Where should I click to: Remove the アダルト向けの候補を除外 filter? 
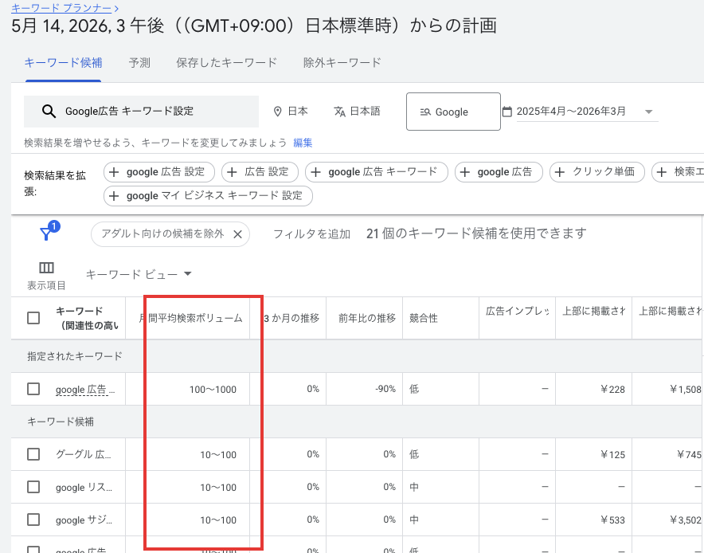pyautogui.click(x=237, y=234)
